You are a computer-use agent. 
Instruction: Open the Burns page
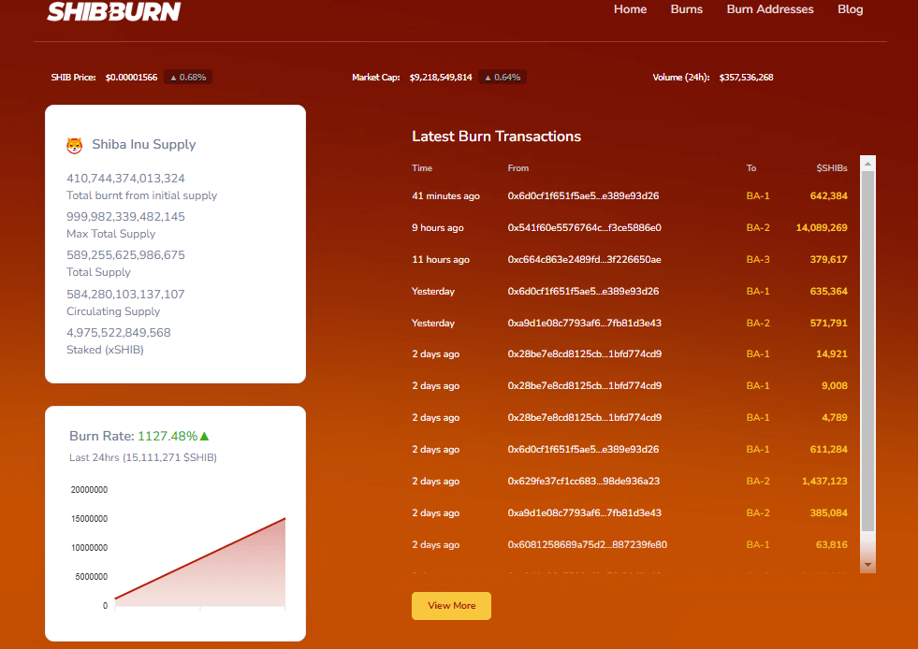pyautogui.click(x=686, y=9)
